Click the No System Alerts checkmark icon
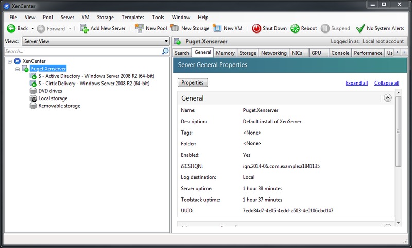Image resolution: width=412 pixels, height=248 pixels. point(360,29)
